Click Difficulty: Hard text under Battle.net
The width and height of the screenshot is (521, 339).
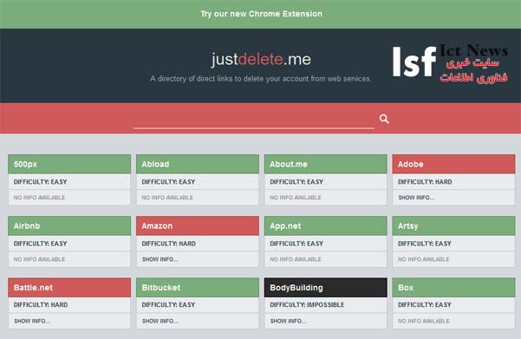pos(41,305)
